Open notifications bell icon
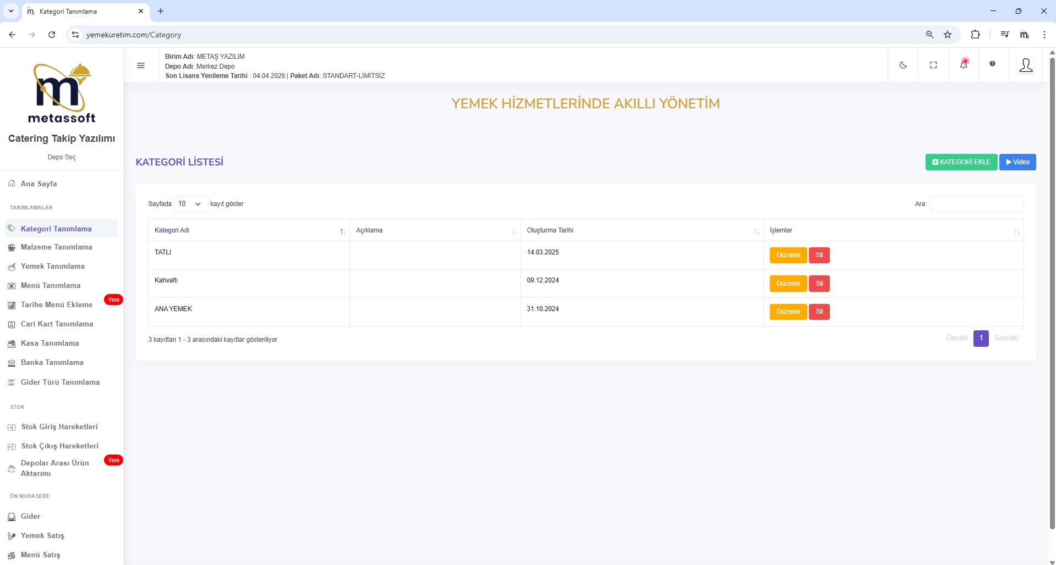The width and height of the screenshot is (1056, 565). pyautogui.click(x=964, y=64)
